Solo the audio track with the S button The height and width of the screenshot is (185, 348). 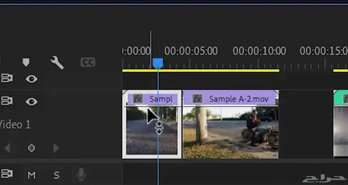pos(57,175)
